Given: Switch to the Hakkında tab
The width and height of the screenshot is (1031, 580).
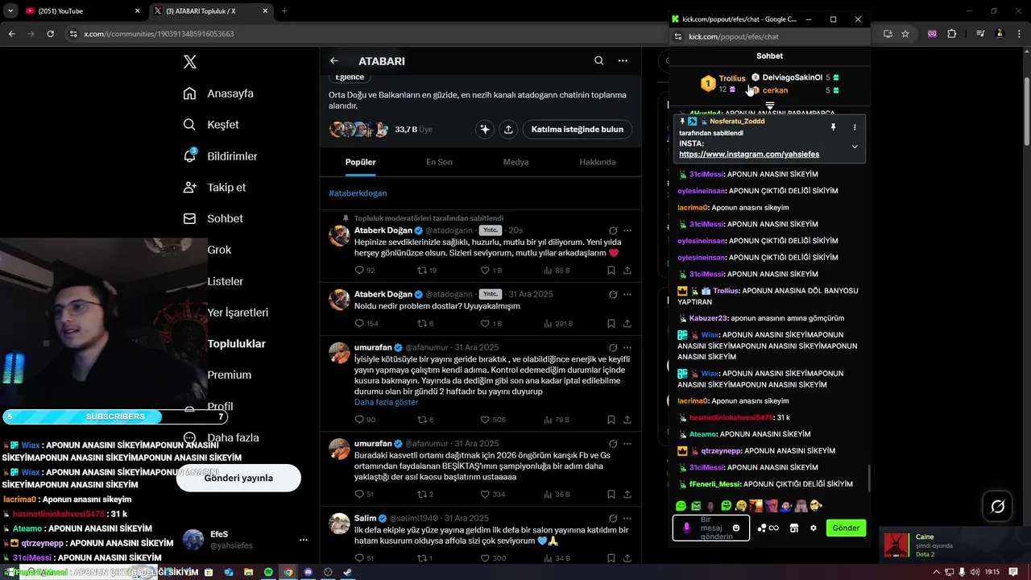Looking at the screenshot, I should [597, 162].
